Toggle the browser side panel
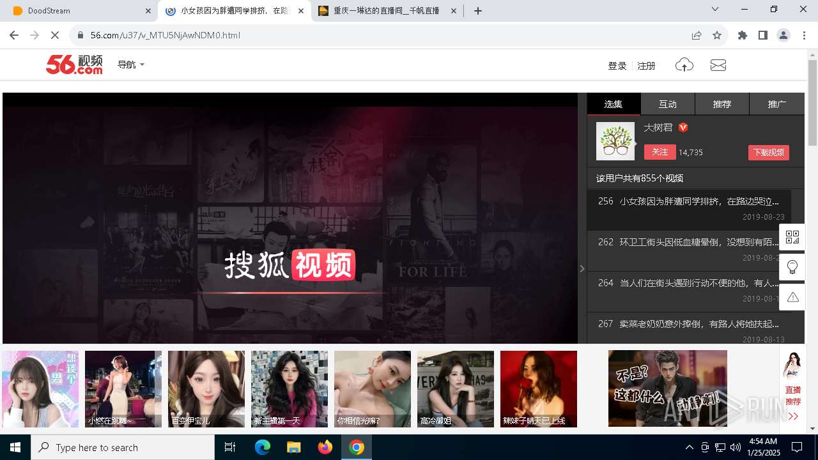Screen dimensions: 818x460 point(763,35)
